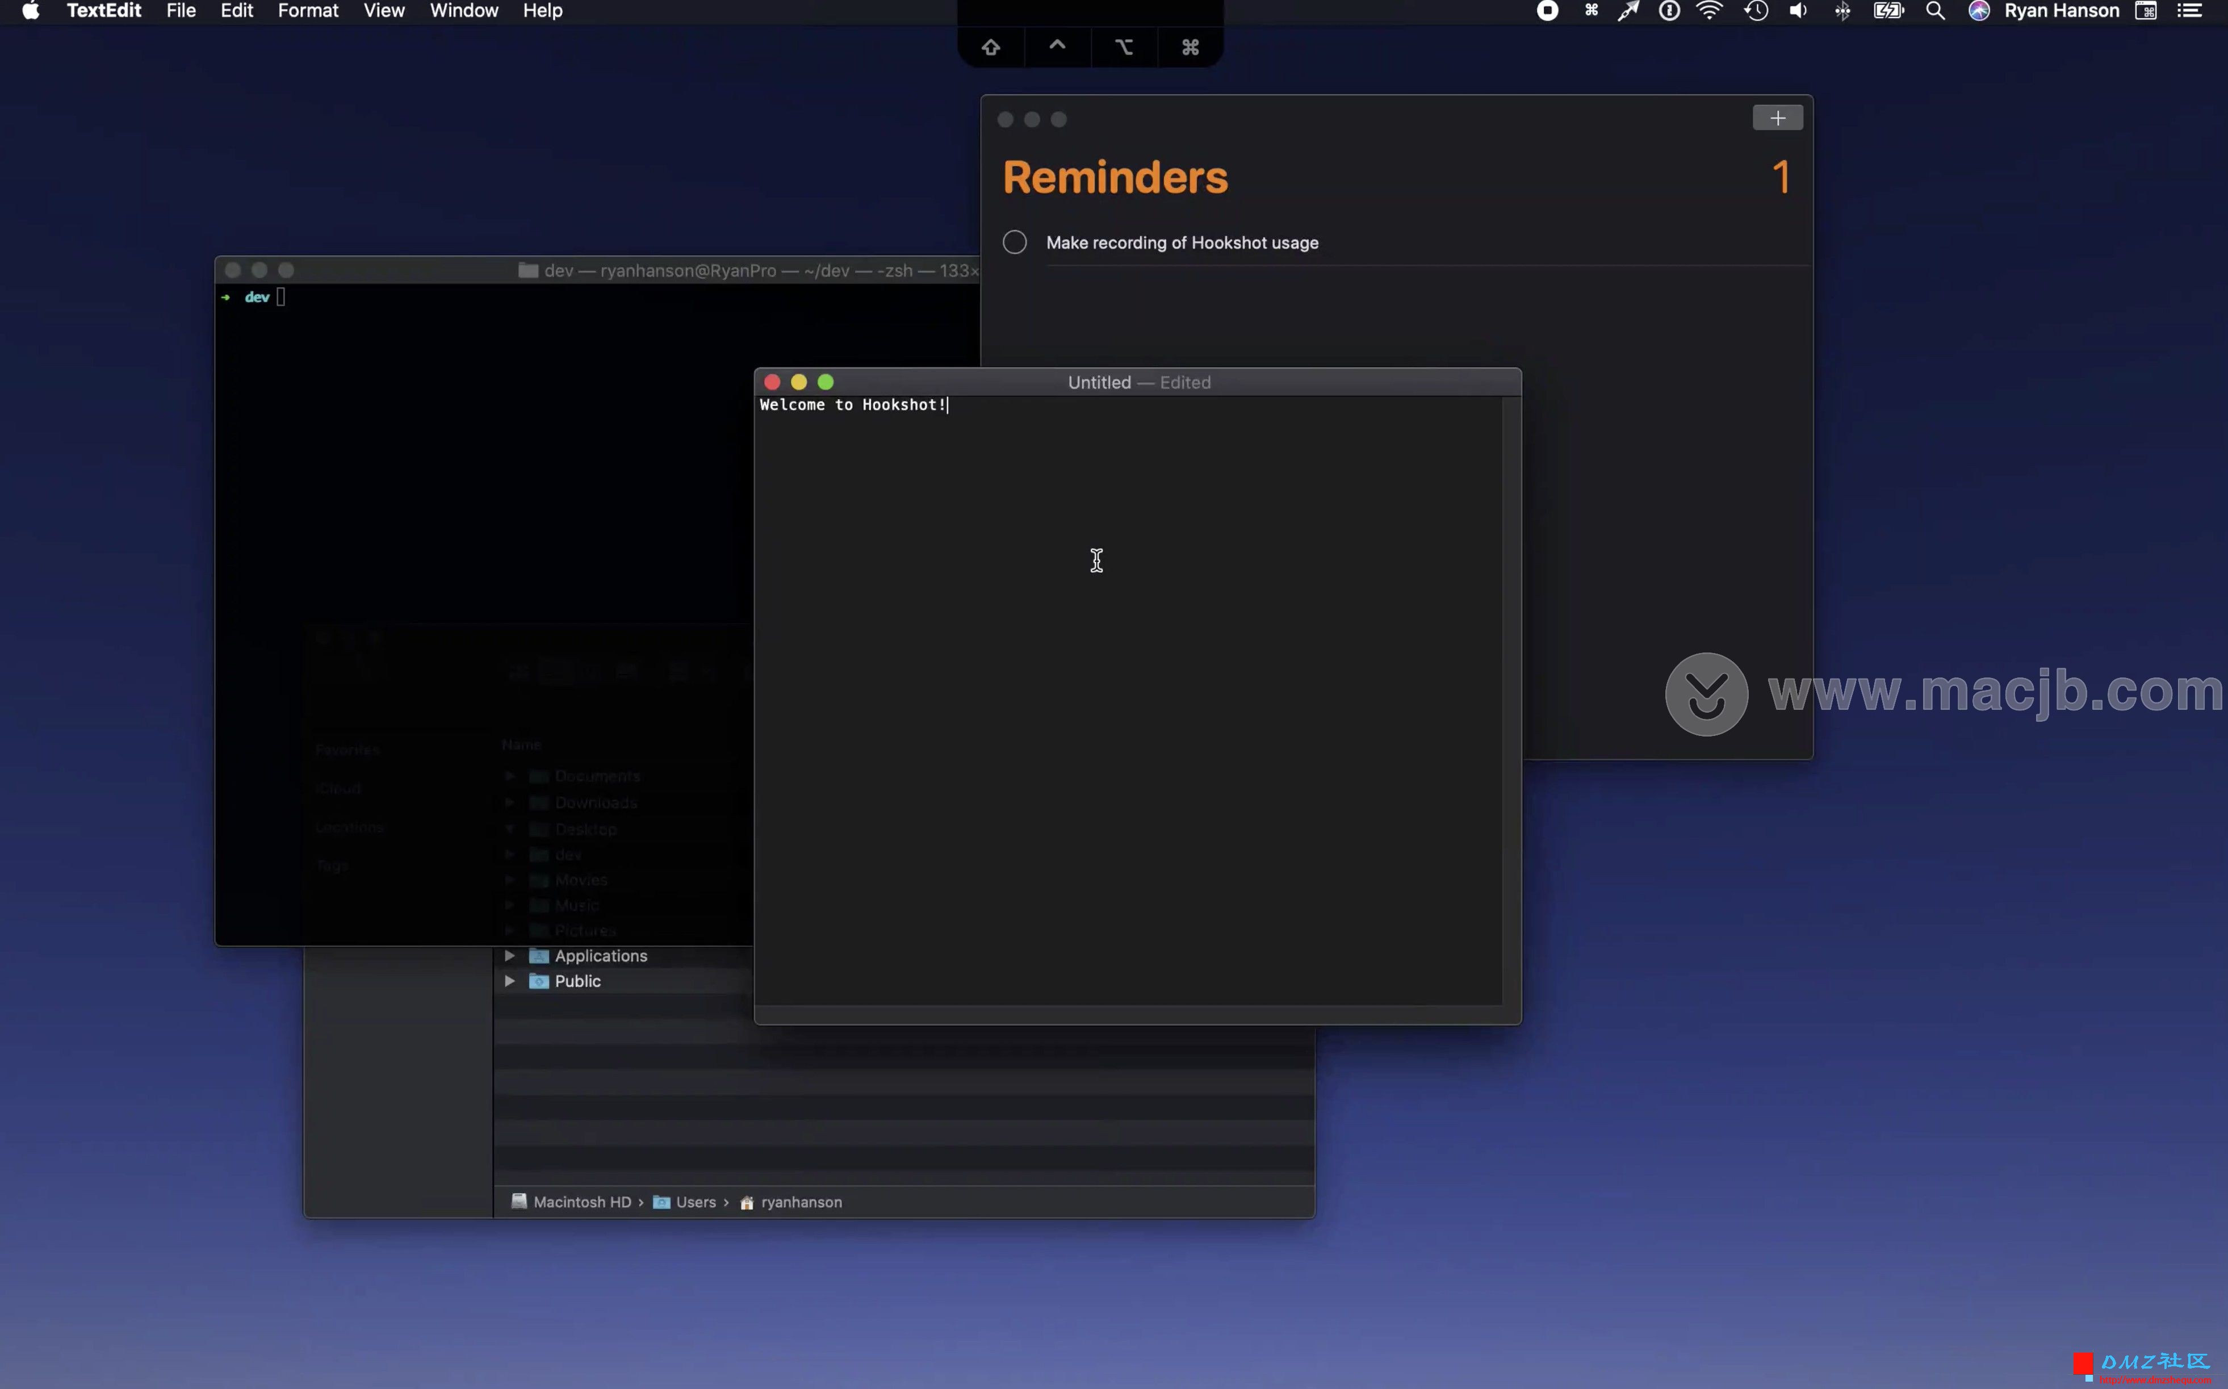2228x1389 pixels.
Task: Open the TextEdit application menu
Action: [104, 11]
